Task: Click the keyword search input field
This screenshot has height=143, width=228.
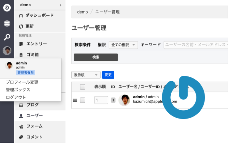Action: click(195, 45)
